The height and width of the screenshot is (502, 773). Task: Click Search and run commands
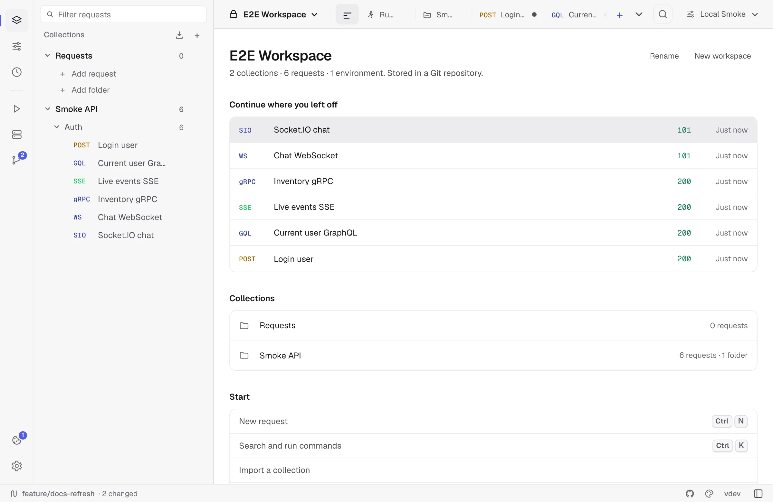click(493, 446)
